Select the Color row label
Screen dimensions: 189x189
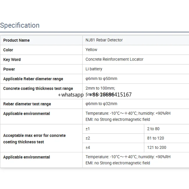point(8,50)
